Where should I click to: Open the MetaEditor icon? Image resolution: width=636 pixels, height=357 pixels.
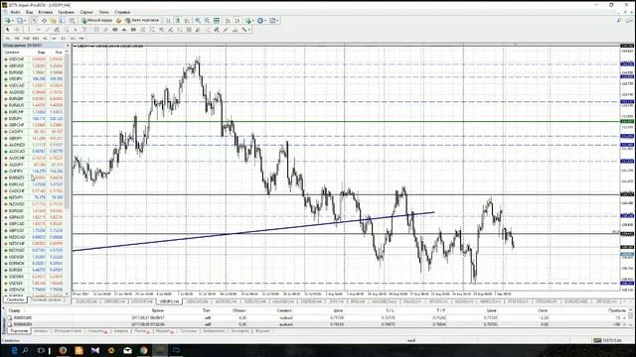tap(118, 20)
